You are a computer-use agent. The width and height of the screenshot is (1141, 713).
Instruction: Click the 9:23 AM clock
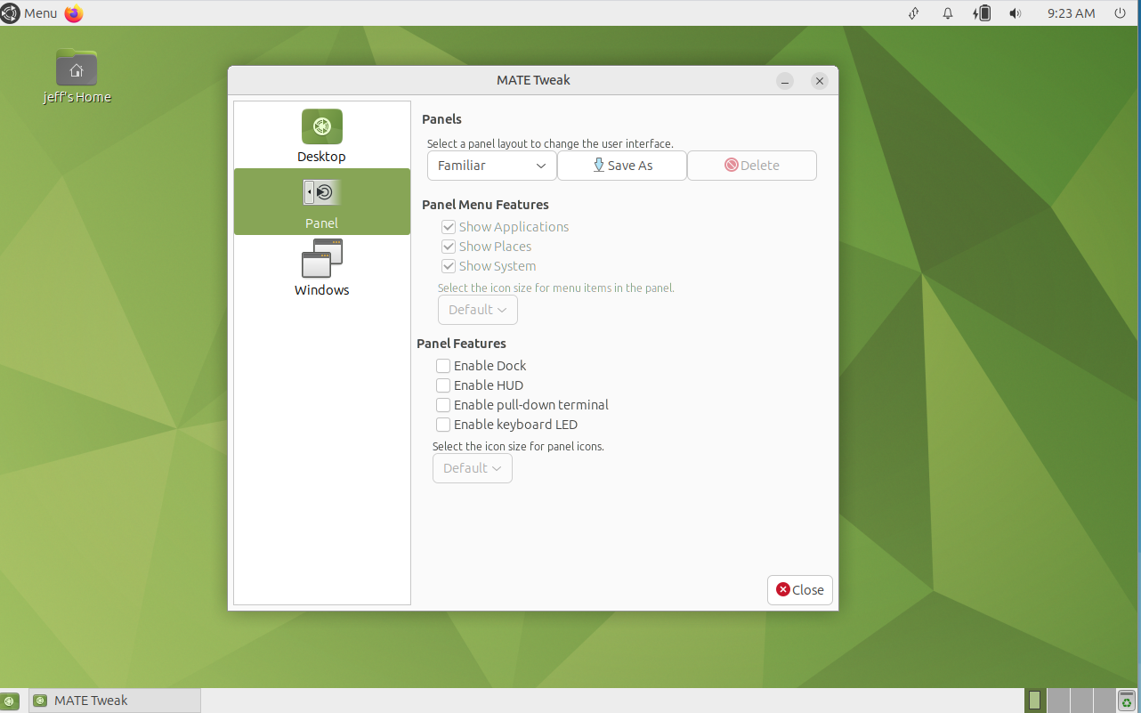(1071, 13)
